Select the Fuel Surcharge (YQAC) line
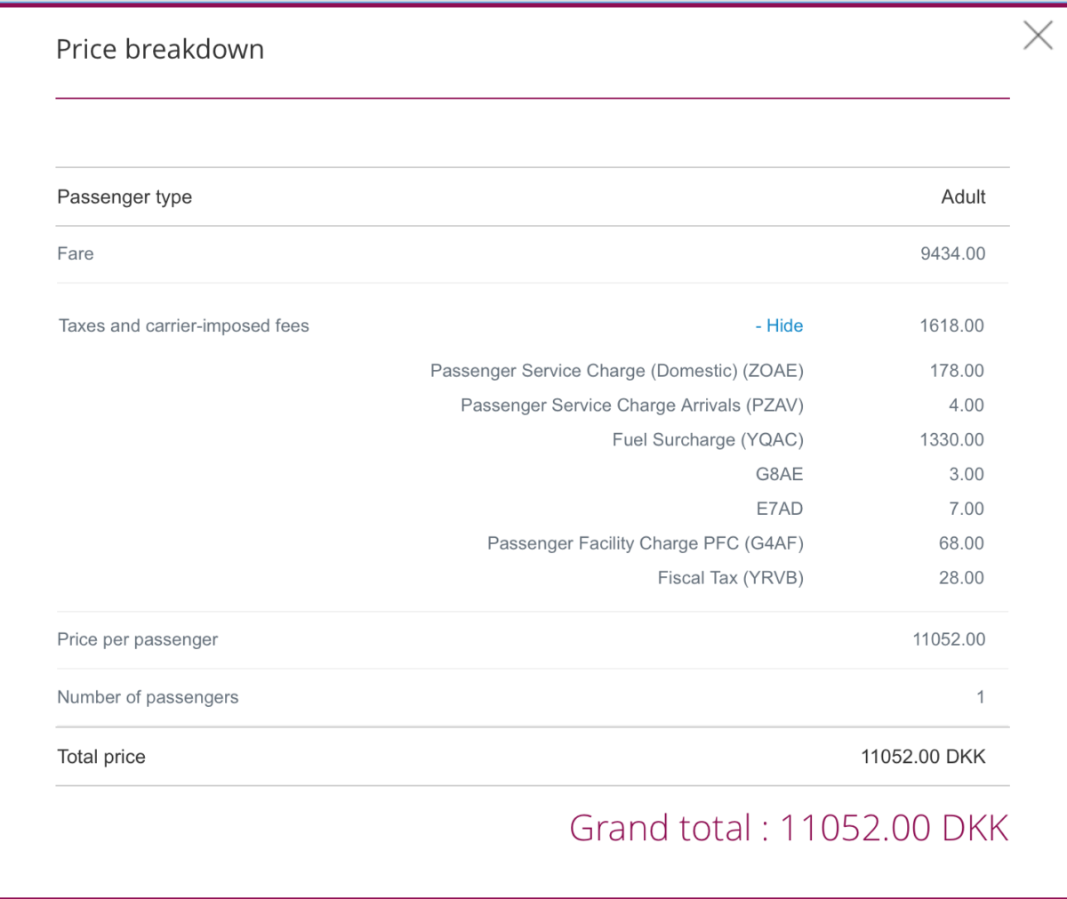Viewport: 1067px width, 899px height. (708, 440)
